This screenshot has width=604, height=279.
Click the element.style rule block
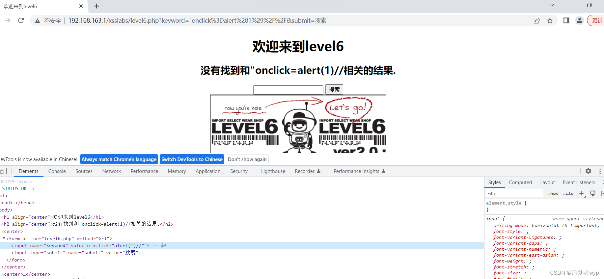544,206
